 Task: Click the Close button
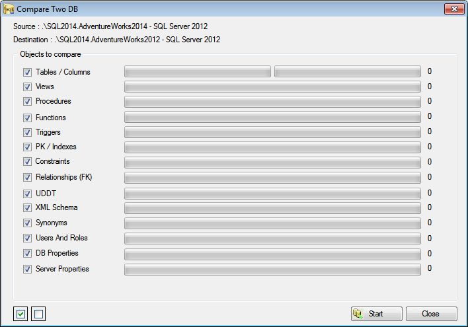click(431, 314)
